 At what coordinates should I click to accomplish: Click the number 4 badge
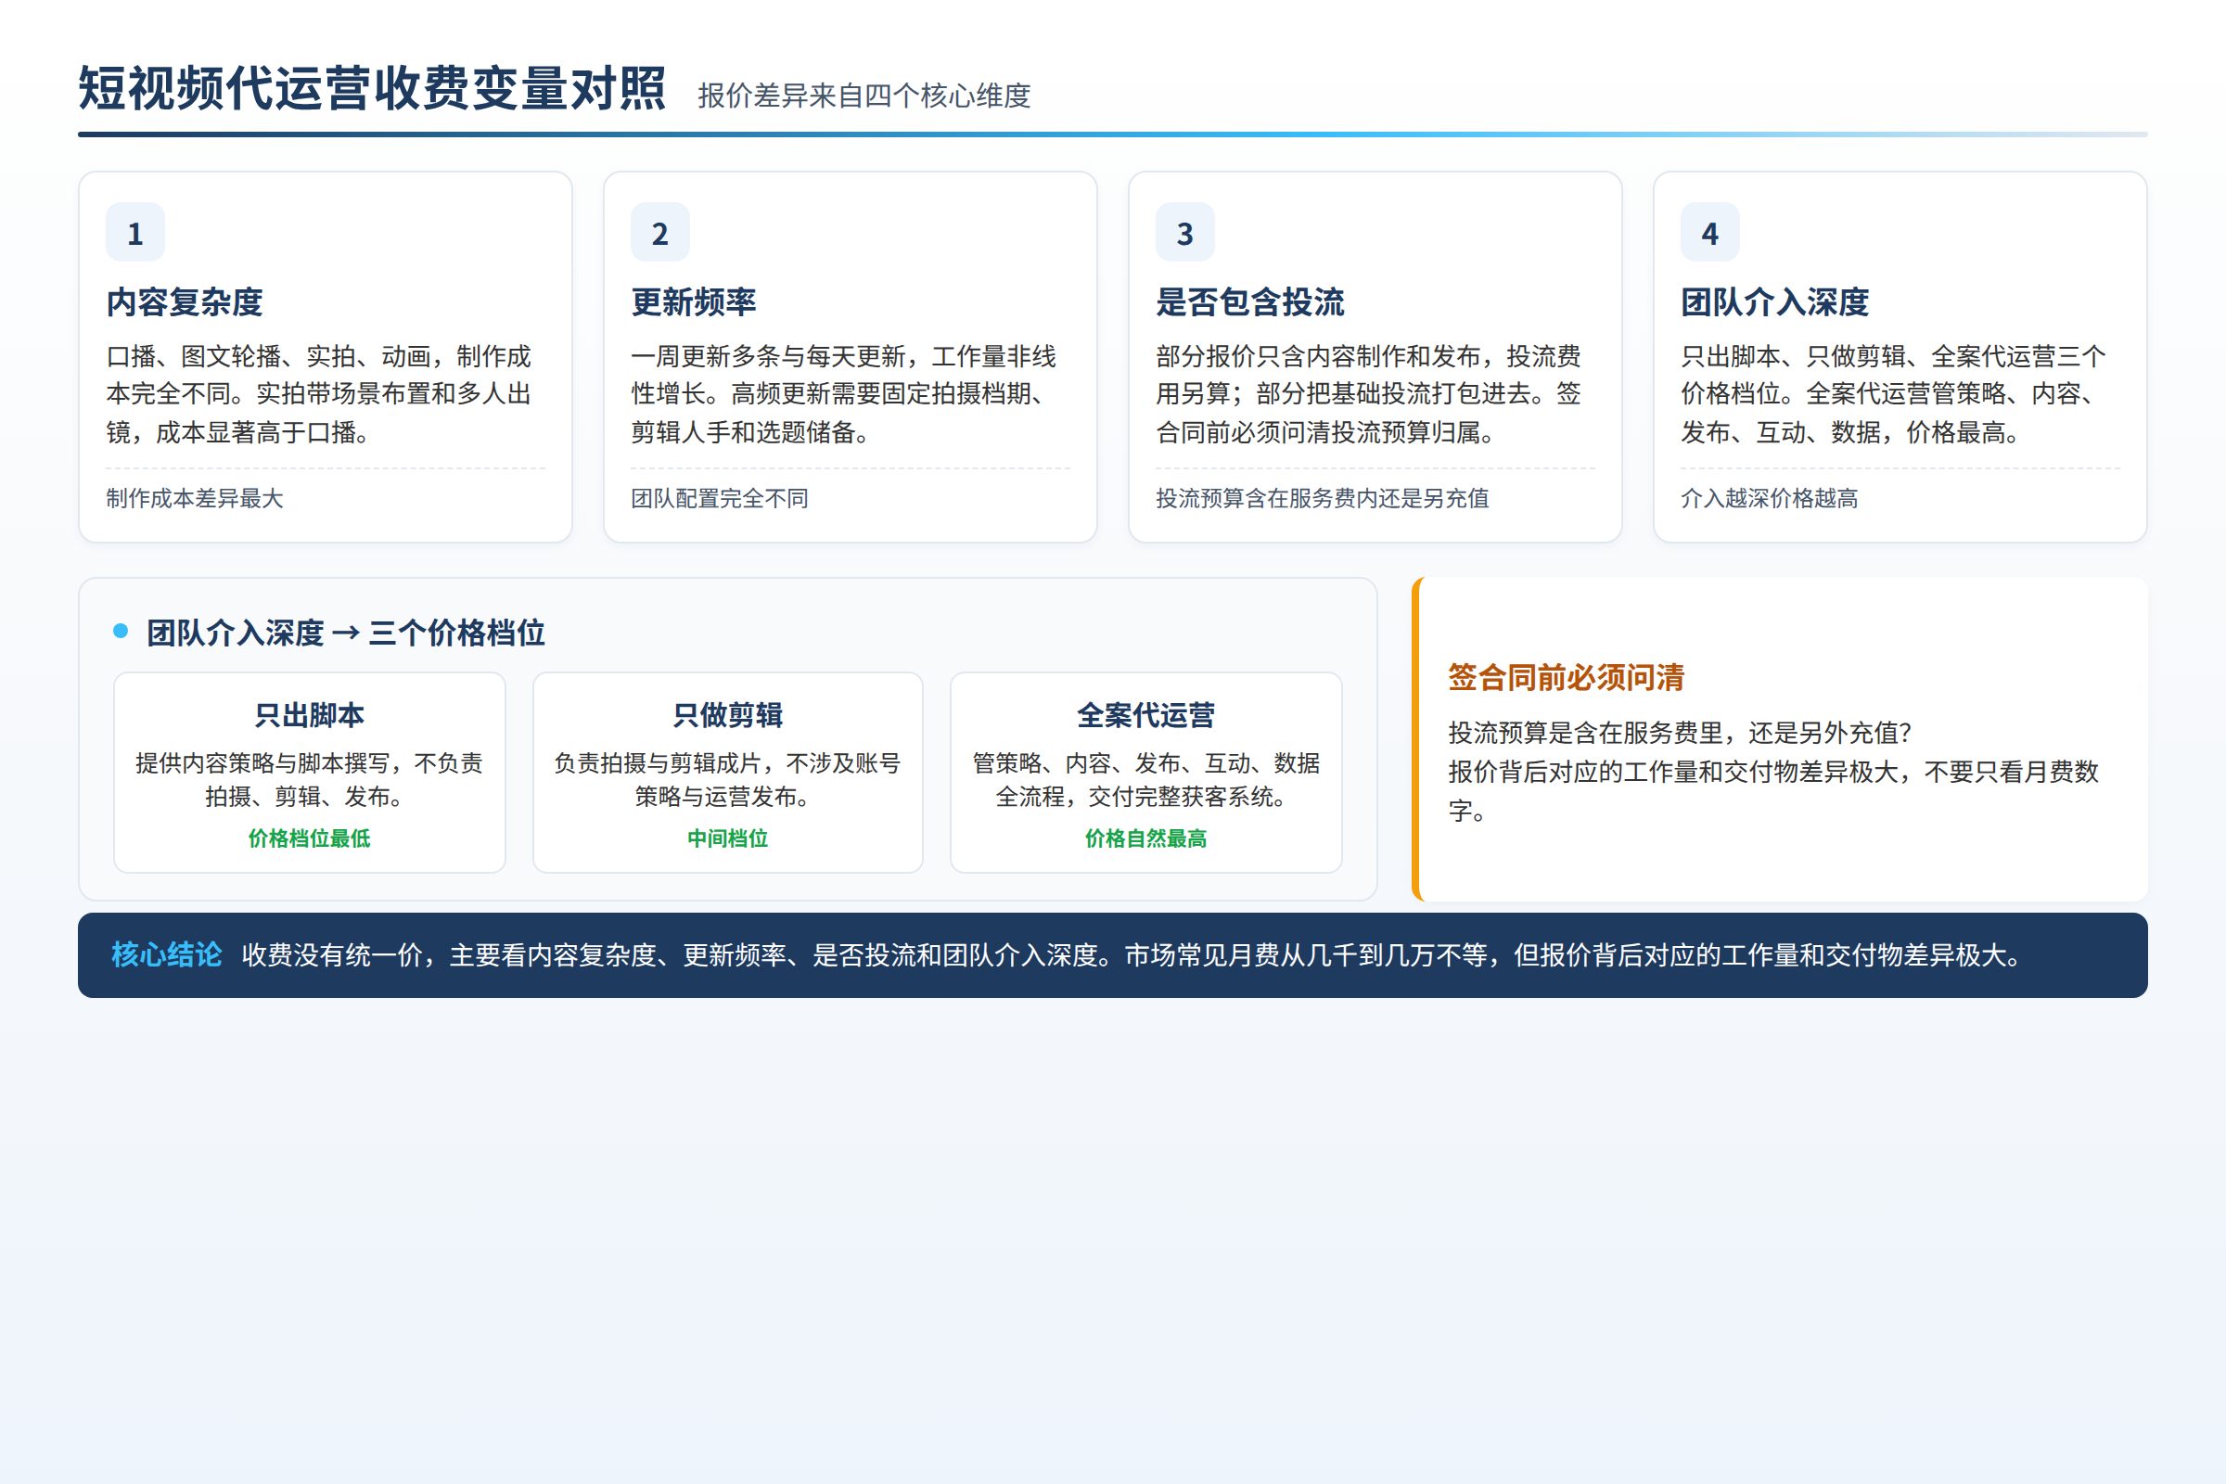[1710, 232]
